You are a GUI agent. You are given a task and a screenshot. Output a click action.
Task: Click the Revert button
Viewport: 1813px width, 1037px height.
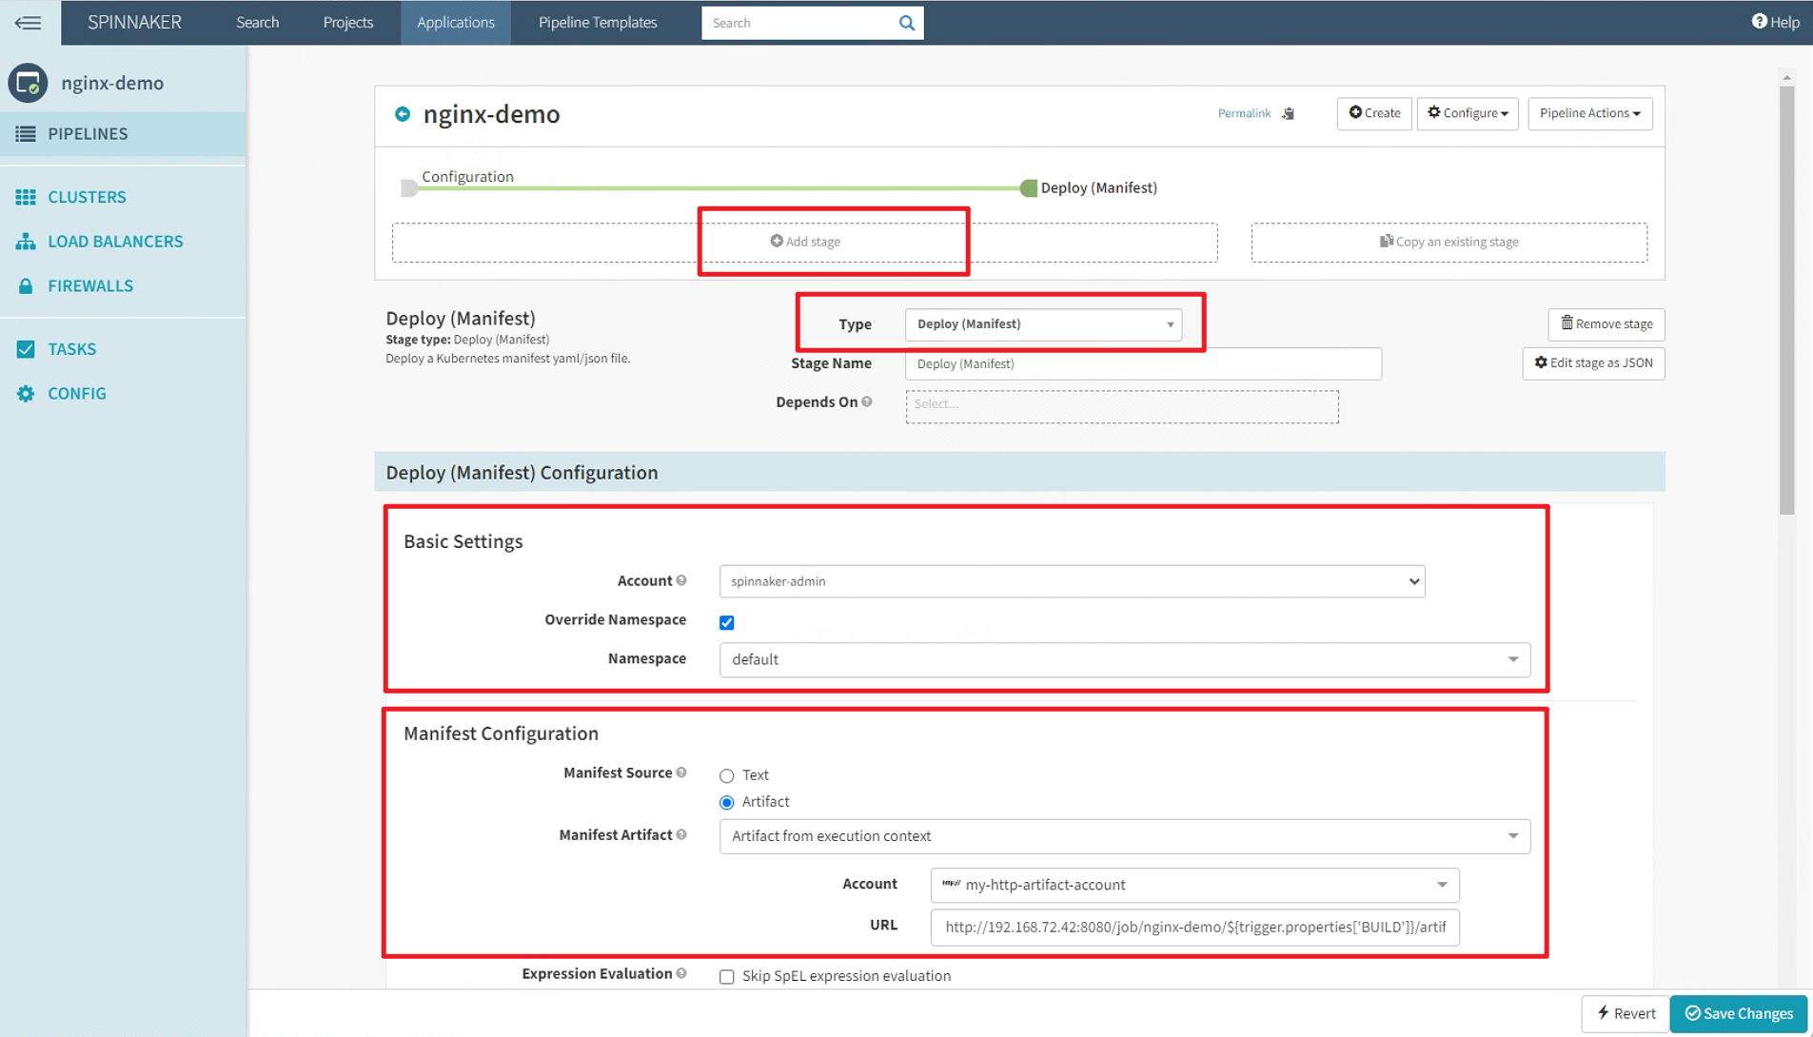point(1625,1013)
